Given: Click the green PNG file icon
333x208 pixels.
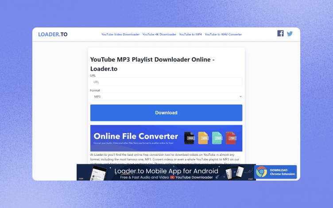Looking at the screenshot, I should tap(217, 138).
